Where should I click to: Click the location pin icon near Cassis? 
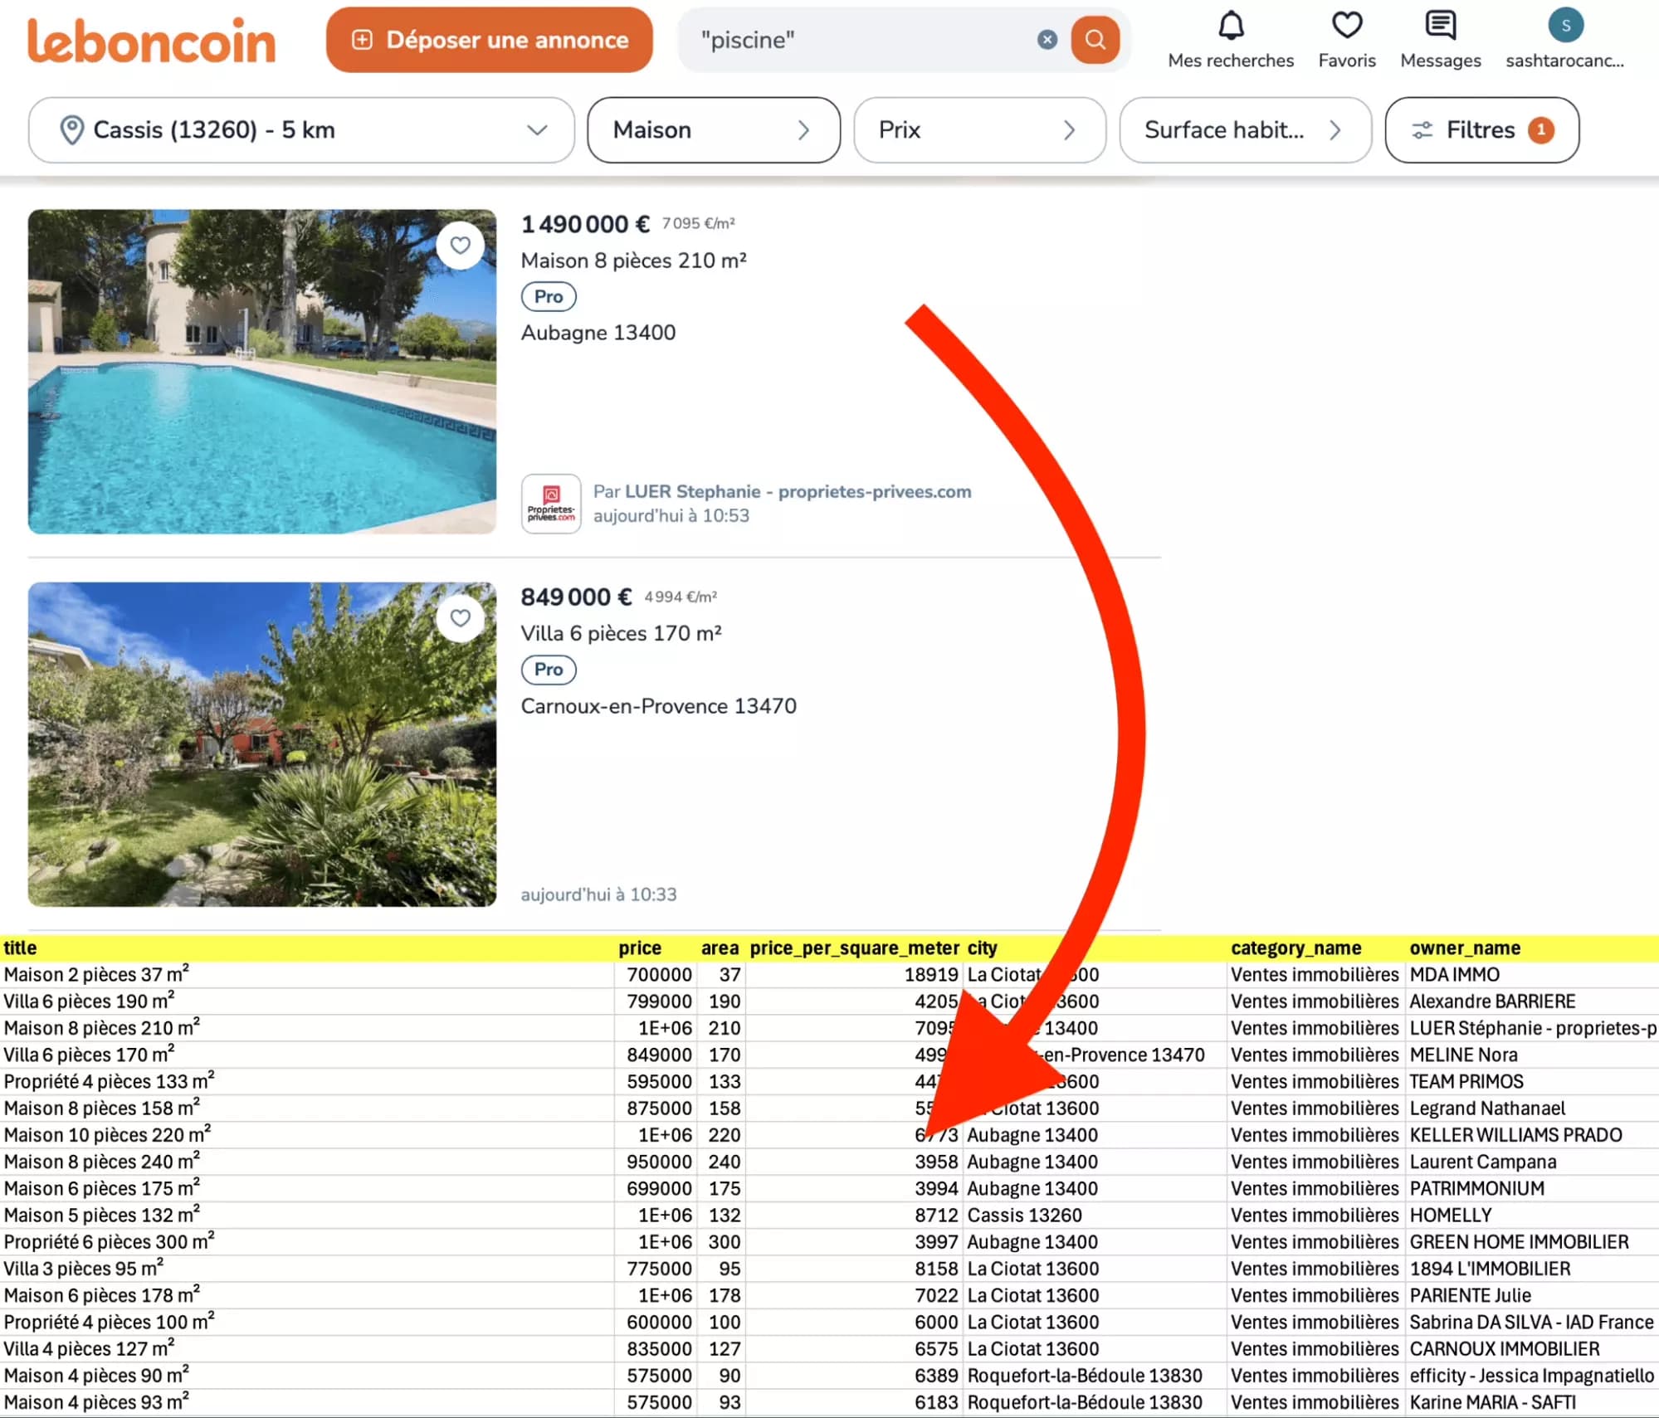tap(73, 129)
